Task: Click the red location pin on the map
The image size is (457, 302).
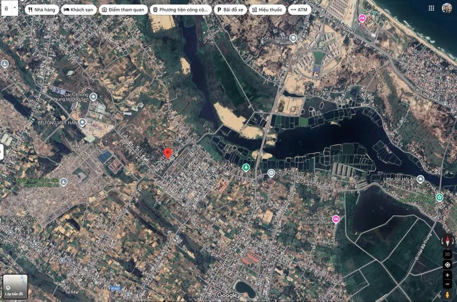Action: 167,153
